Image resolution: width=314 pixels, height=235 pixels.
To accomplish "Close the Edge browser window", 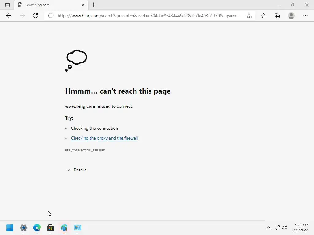I will 307,5.
